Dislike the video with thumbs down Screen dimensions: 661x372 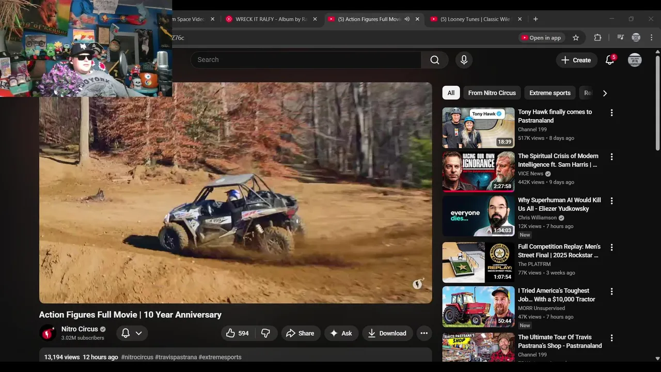click(x=265, y=333)
